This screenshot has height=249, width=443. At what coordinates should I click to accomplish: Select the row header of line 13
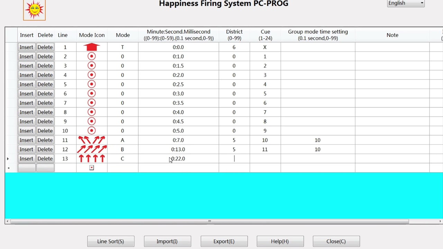coord(11,159)
